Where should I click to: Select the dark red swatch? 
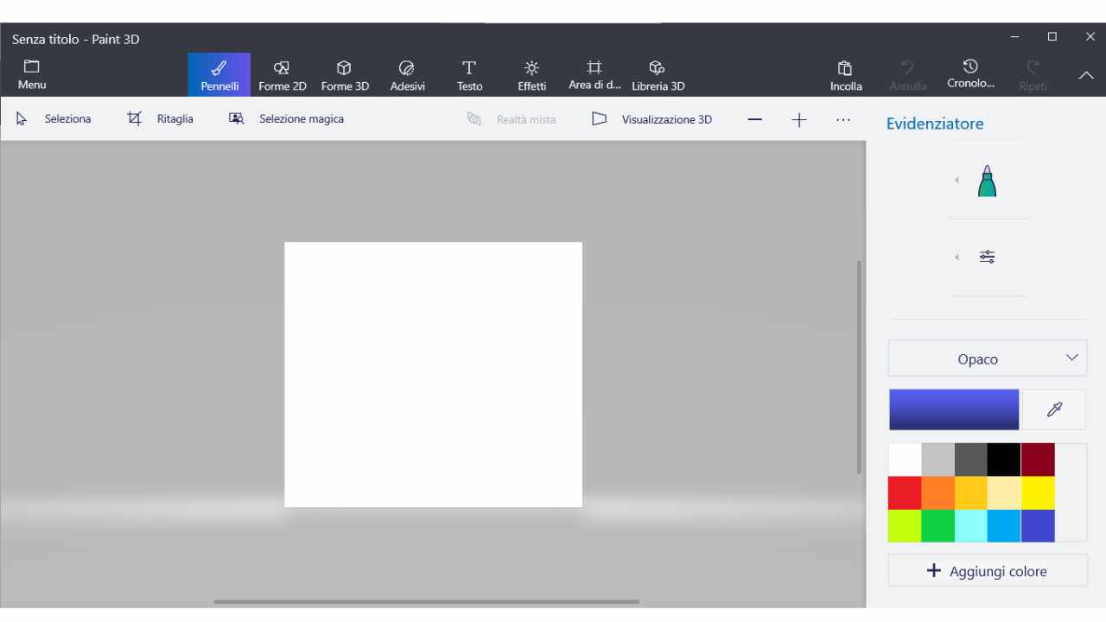pos(1038,460)
